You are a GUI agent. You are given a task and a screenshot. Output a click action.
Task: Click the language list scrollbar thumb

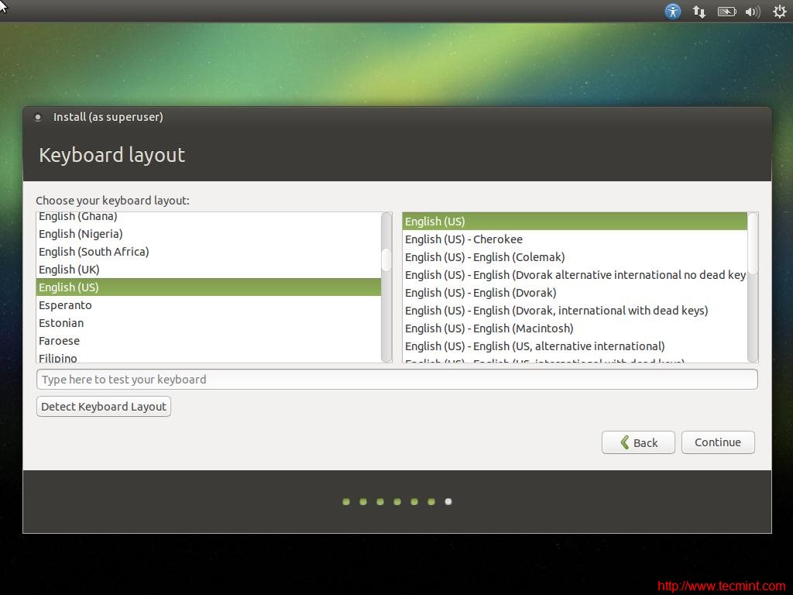coord(386,260)
